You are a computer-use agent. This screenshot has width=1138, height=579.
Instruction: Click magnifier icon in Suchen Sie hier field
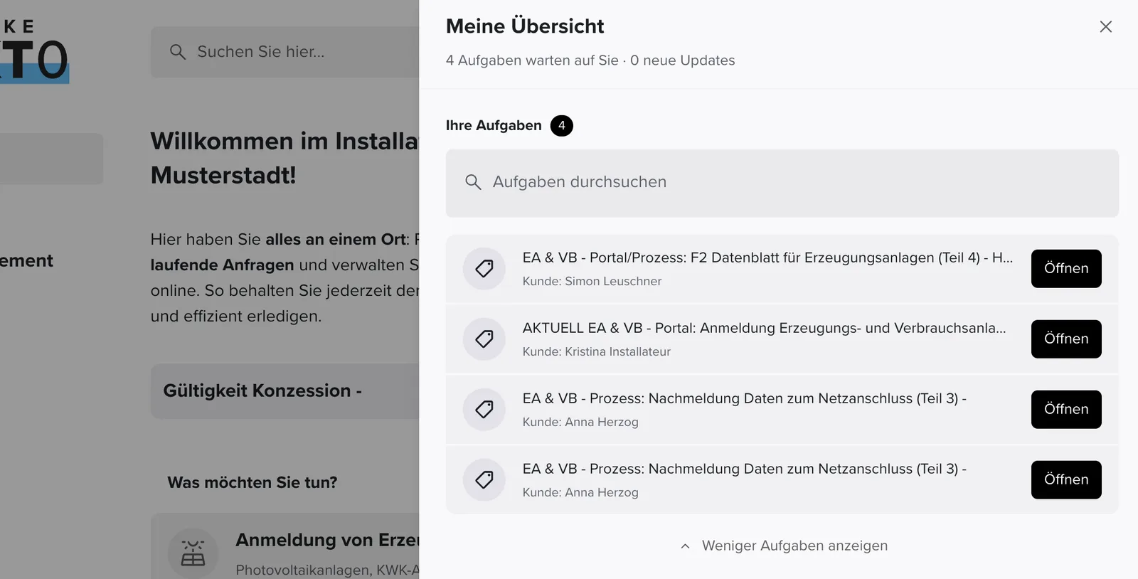point(178,52)
